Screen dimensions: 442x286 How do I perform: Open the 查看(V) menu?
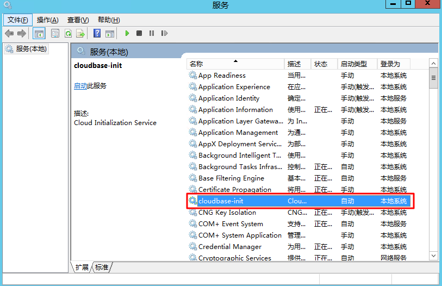[x=78, y=20]
